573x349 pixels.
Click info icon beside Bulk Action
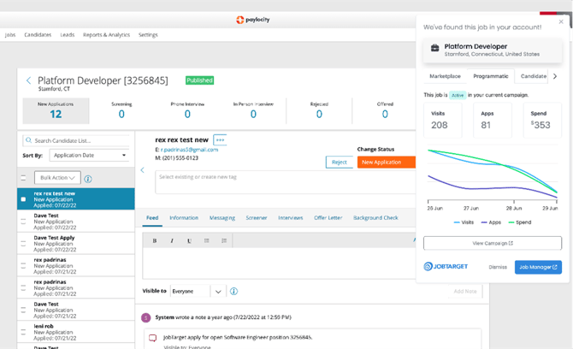coord(88,179)
